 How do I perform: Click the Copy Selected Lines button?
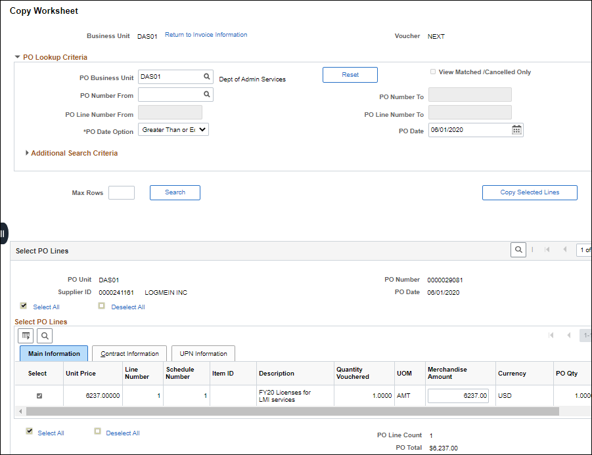(530, 192)
